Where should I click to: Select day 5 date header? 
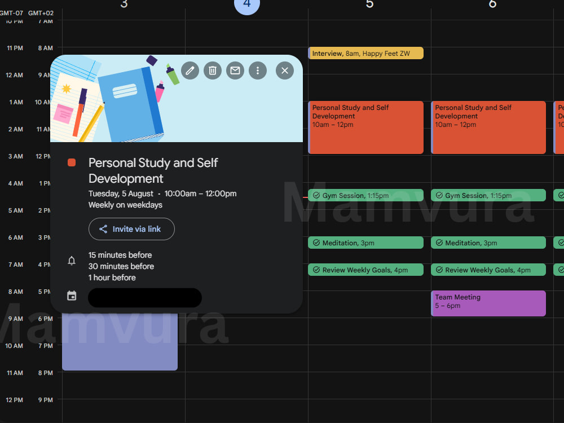[x=369, y=3]
